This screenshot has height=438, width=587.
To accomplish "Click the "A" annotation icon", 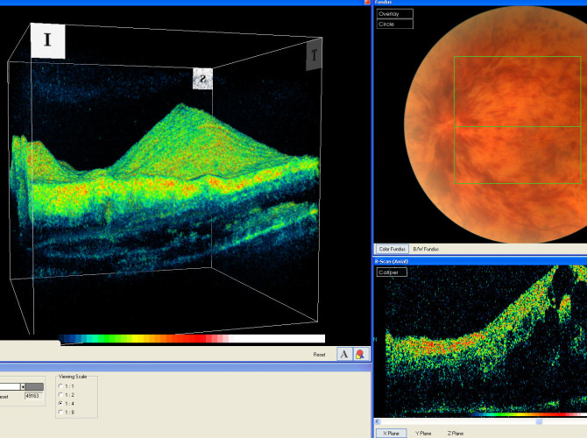I will point(344,354).
